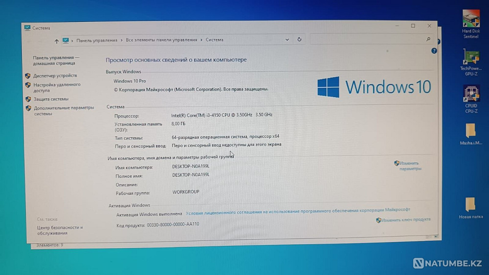The width and height of the screenshot is (489, 275).
Task: Expand chevron before Панель управления breadcrumb
Action: point(72,41)
